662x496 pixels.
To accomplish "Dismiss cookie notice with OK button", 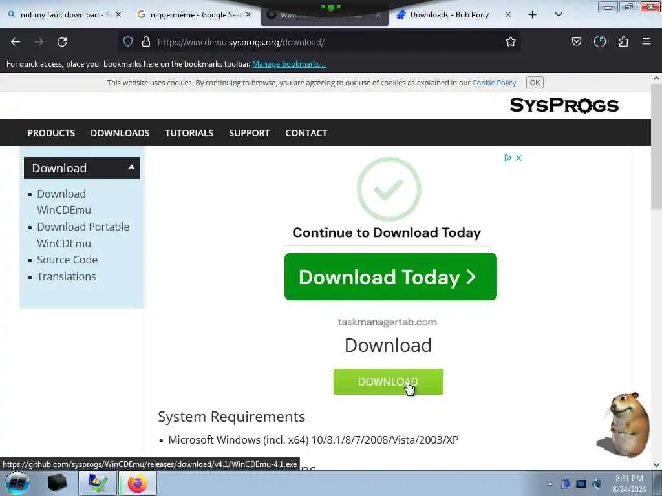I will coord(535,83).
